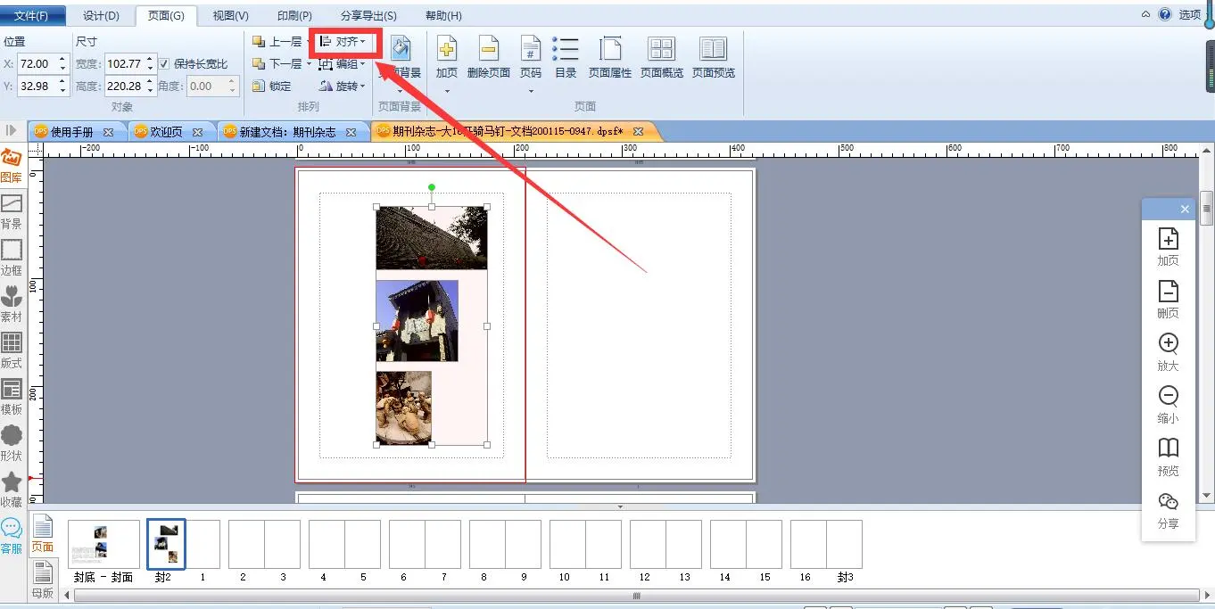
Task: Toggle 保持长宽比 checkbox
Action: 164,64
